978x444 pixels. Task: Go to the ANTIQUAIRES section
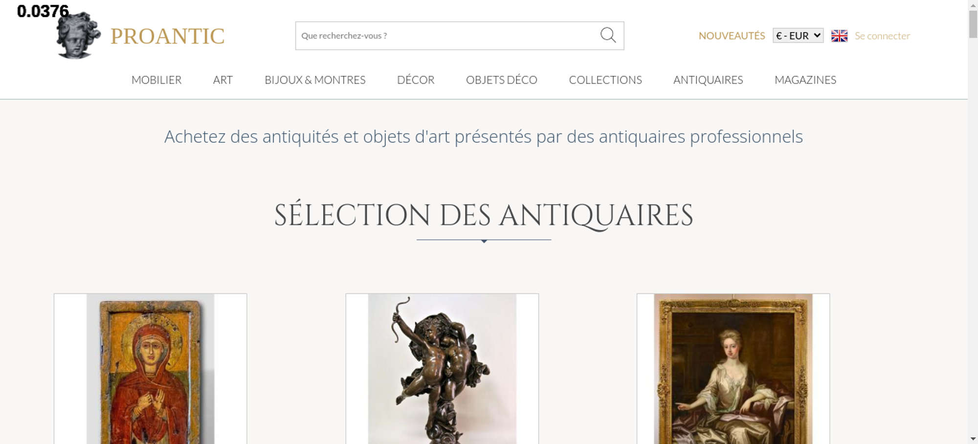coord(708,80)
